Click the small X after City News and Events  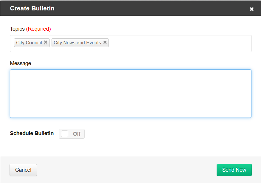point(105,43)
